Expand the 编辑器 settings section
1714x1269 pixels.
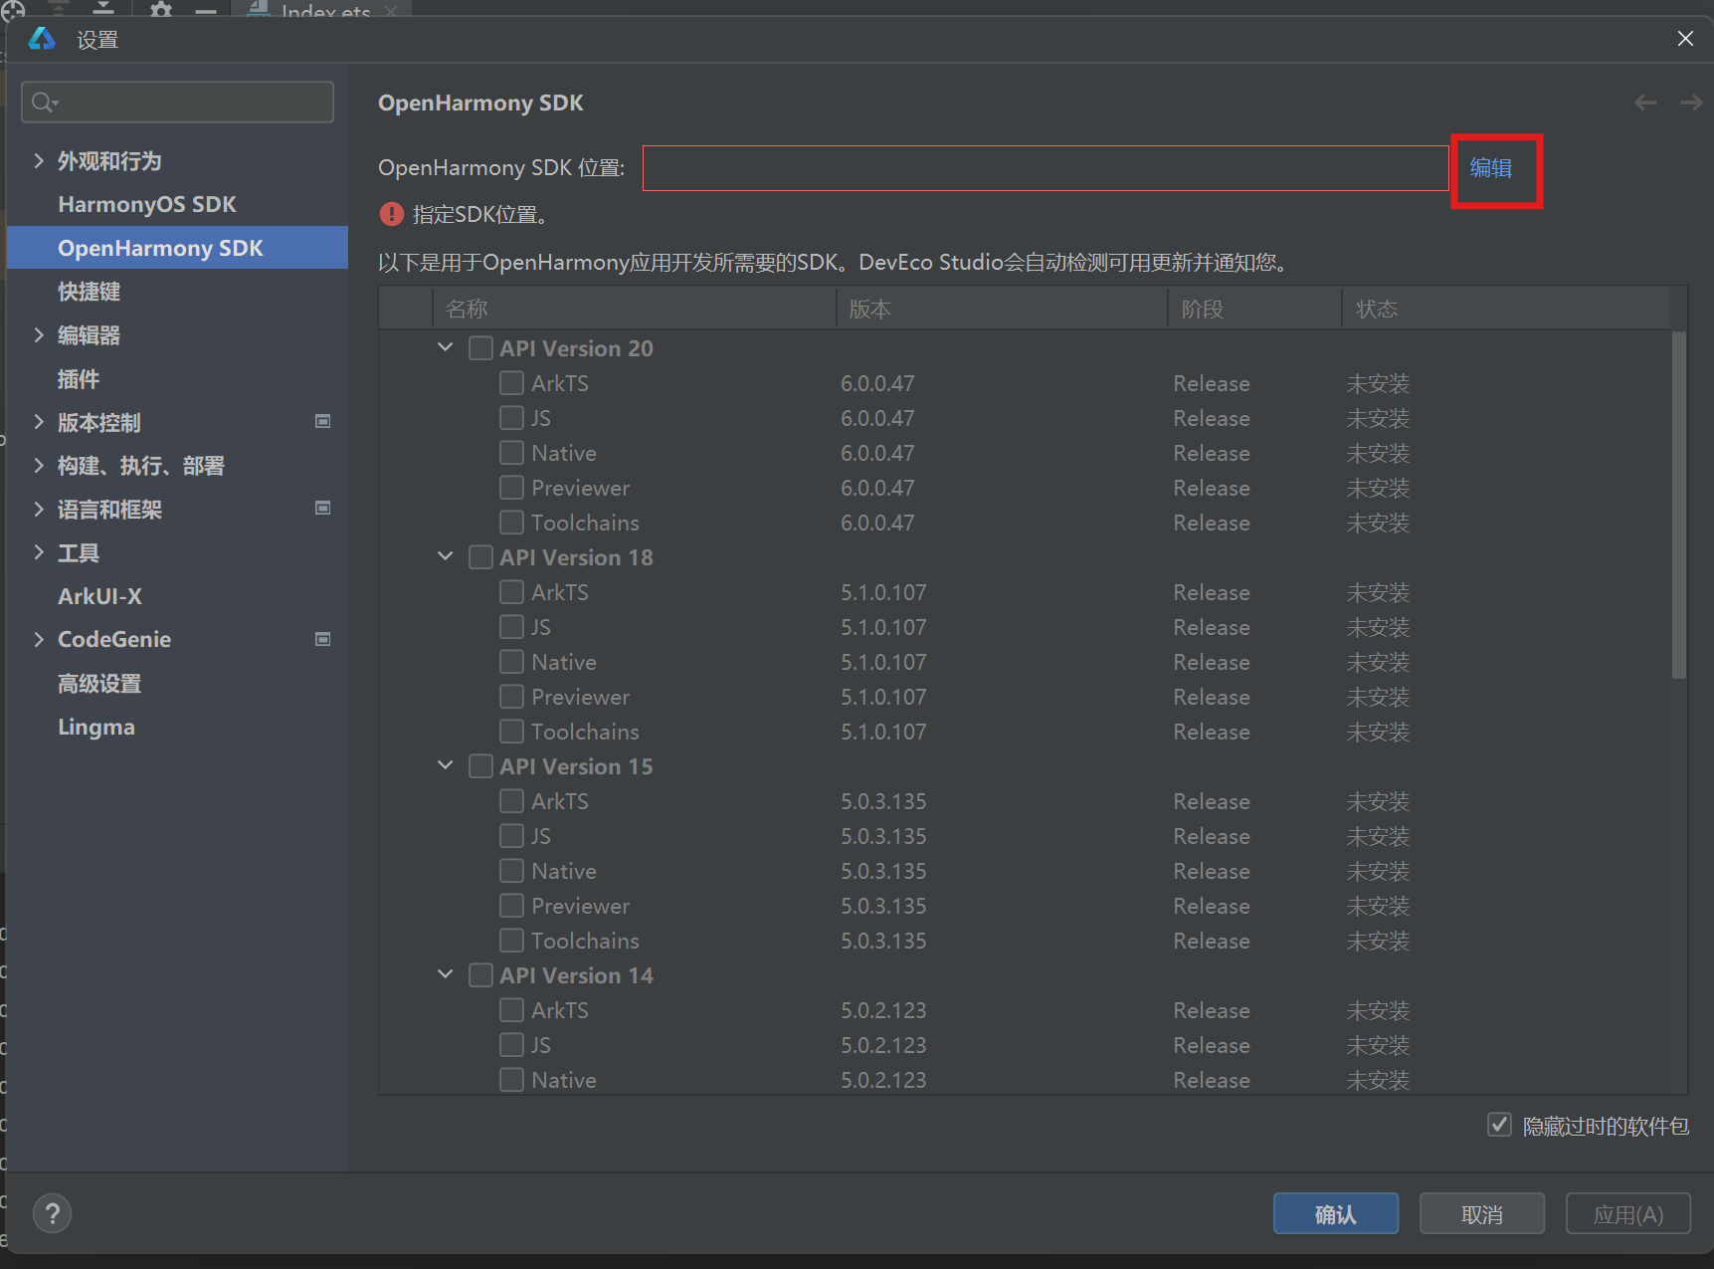[39, 335]
